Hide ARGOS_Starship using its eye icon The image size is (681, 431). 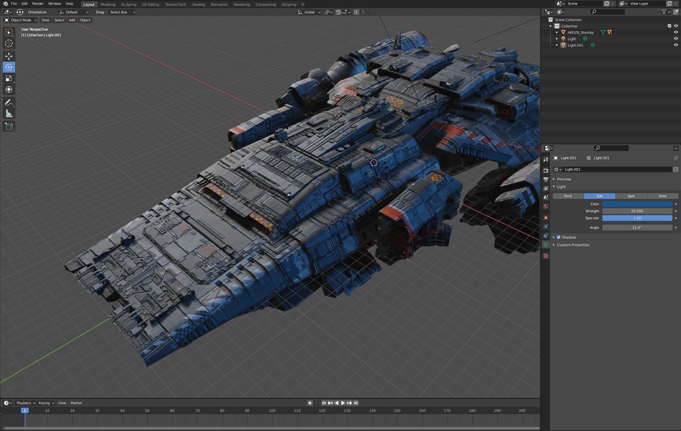tap(676, 32)
